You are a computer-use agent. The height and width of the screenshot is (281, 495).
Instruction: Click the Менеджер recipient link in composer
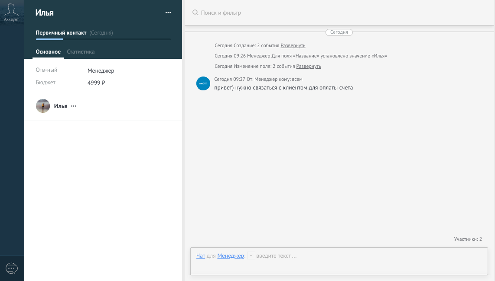(231, 256)
